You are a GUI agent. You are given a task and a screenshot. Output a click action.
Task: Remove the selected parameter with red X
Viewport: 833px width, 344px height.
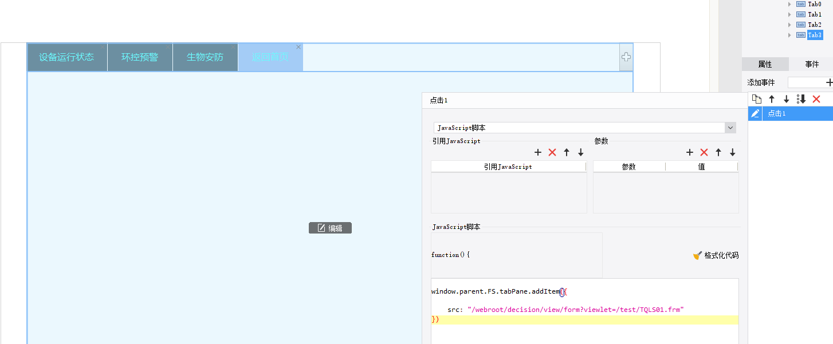[x=704, y=152]
